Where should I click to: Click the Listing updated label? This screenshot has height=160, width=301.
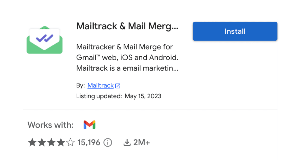[99, 96]
